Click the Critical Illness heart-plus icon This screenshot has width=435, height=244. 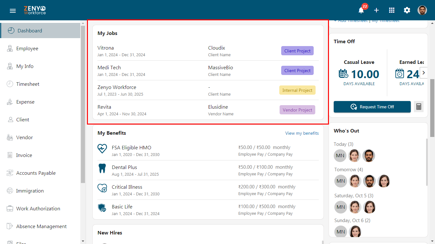pos(102,188)
